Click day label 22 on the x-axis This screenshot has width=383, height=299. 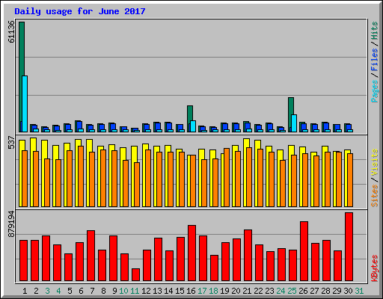point(258,291)
